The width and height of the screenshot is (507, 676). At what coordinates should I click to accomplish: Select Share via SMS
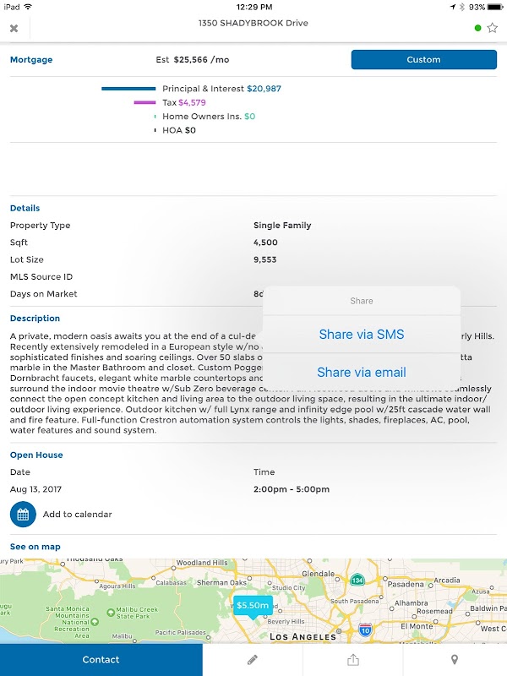[362, 335]
